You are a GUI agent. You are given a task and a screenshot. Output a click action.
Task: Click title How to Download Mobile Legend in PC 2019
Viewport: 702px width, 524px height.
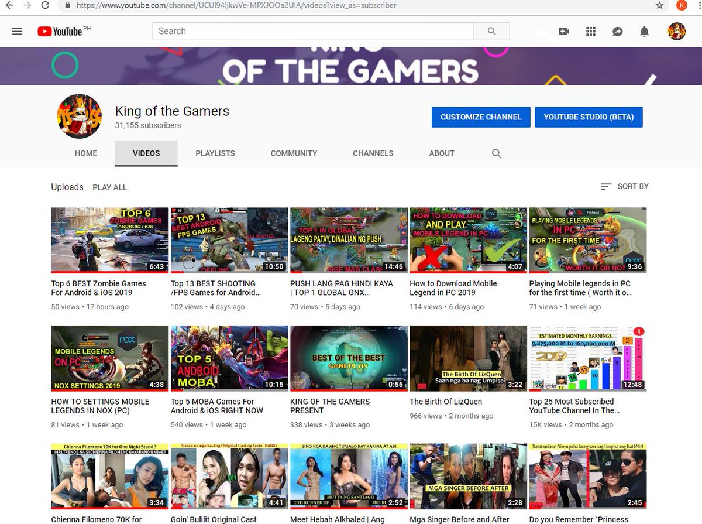pyautogui.click(x=453, y=288)
